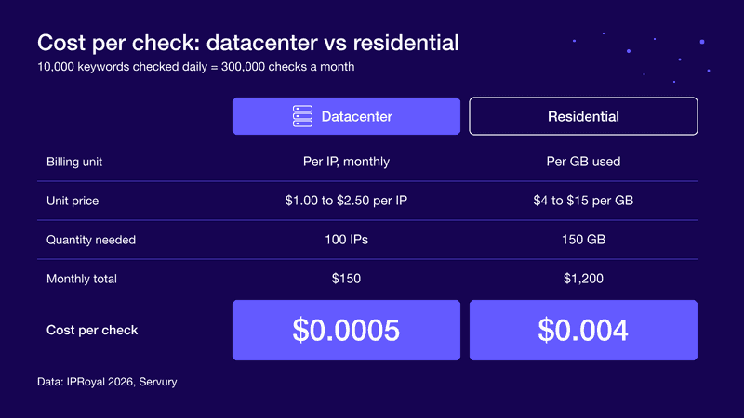
Task: Click the $0.004 cost per check box
Action: click(x=583, y=330)
